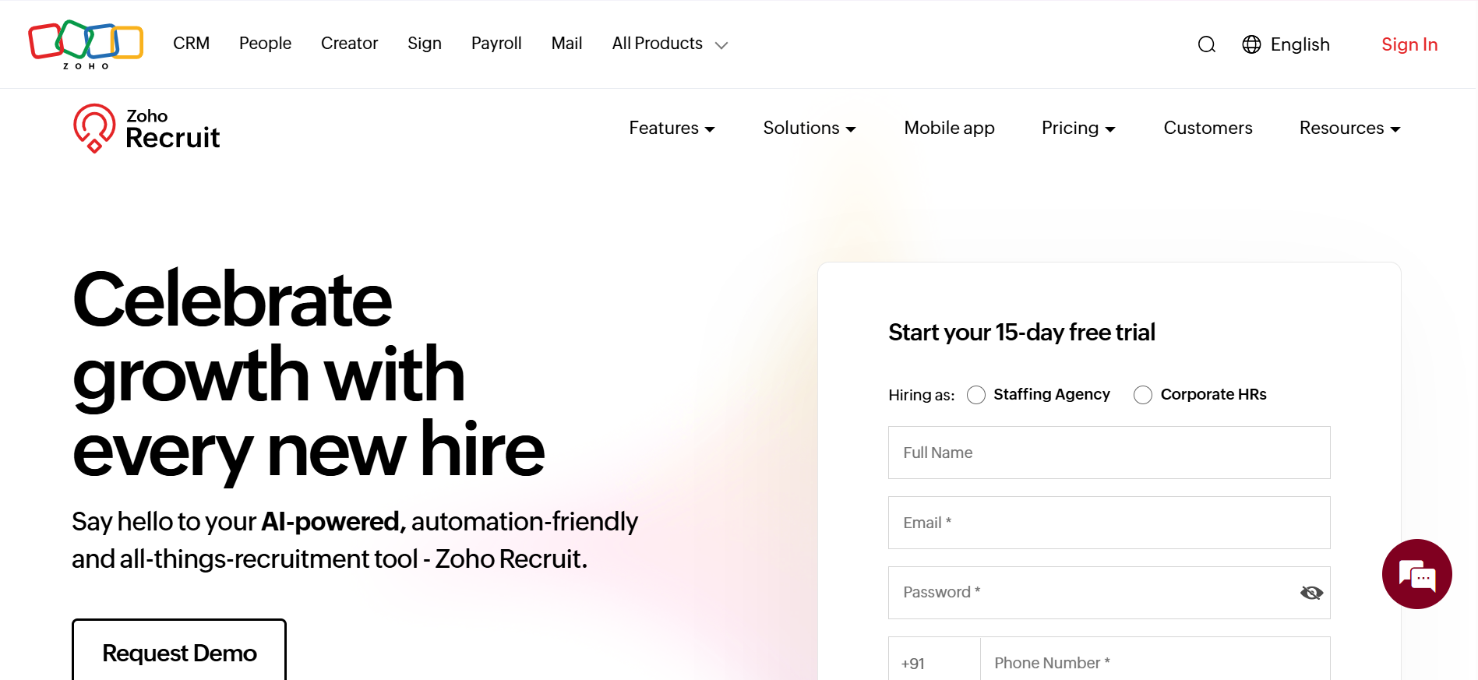Screen dimensions: 1478x680
Task: Go to the Mobile app page
Action: [x=949, y=128]
